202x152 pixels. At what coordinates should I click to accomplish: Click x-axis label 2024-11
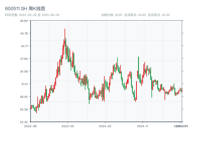click(142, 126)
